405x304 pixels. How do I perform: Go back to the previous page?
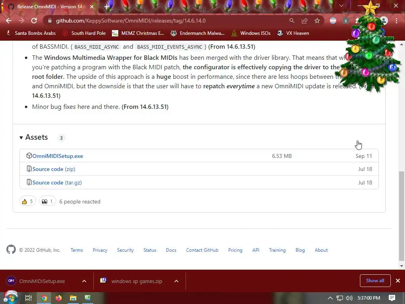tap(9, 21)
